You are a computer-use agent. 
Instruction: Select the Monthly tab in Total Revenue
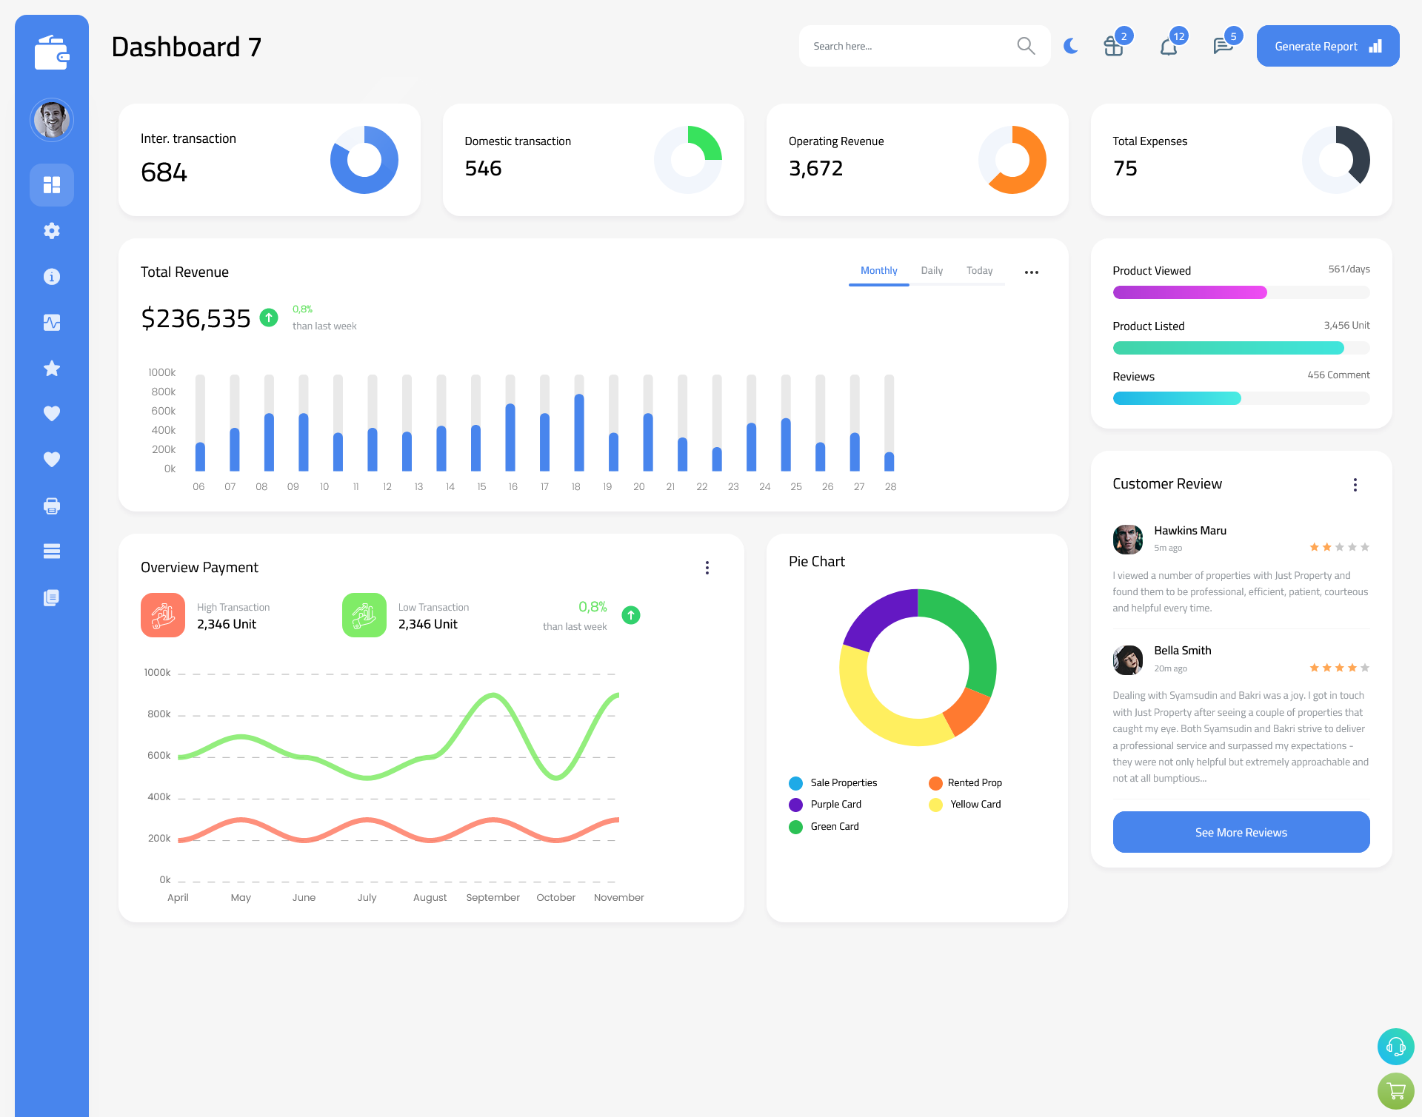point(878,271)
